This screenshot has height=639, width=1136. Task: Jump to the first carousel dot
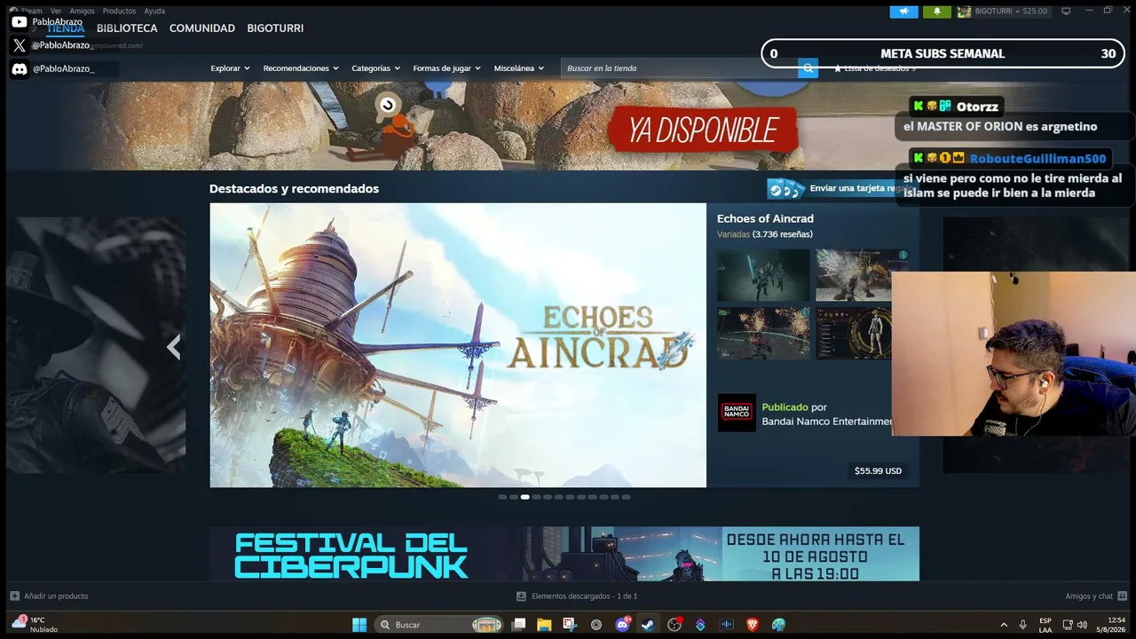[x=502, y=497]
